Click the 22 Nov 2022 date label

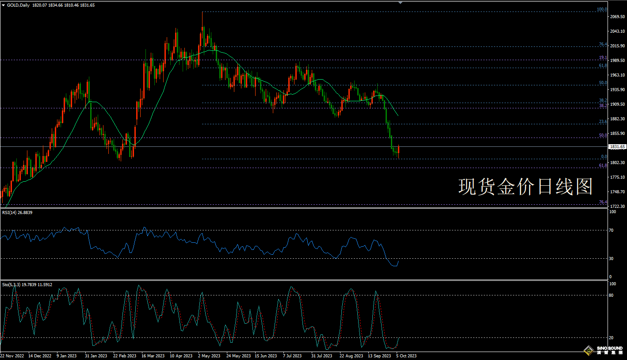point(13,356)
